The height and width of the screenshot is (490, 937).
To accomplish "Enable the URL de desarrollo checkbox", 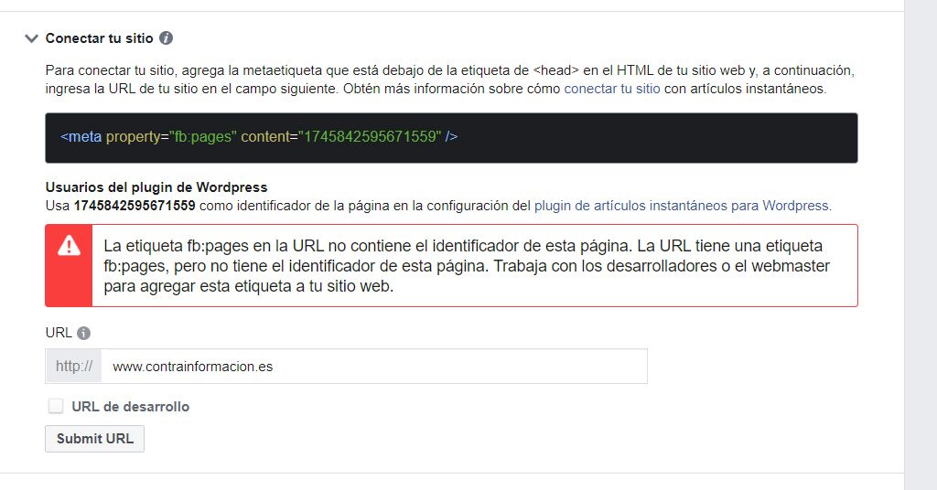I will [56, 407].
